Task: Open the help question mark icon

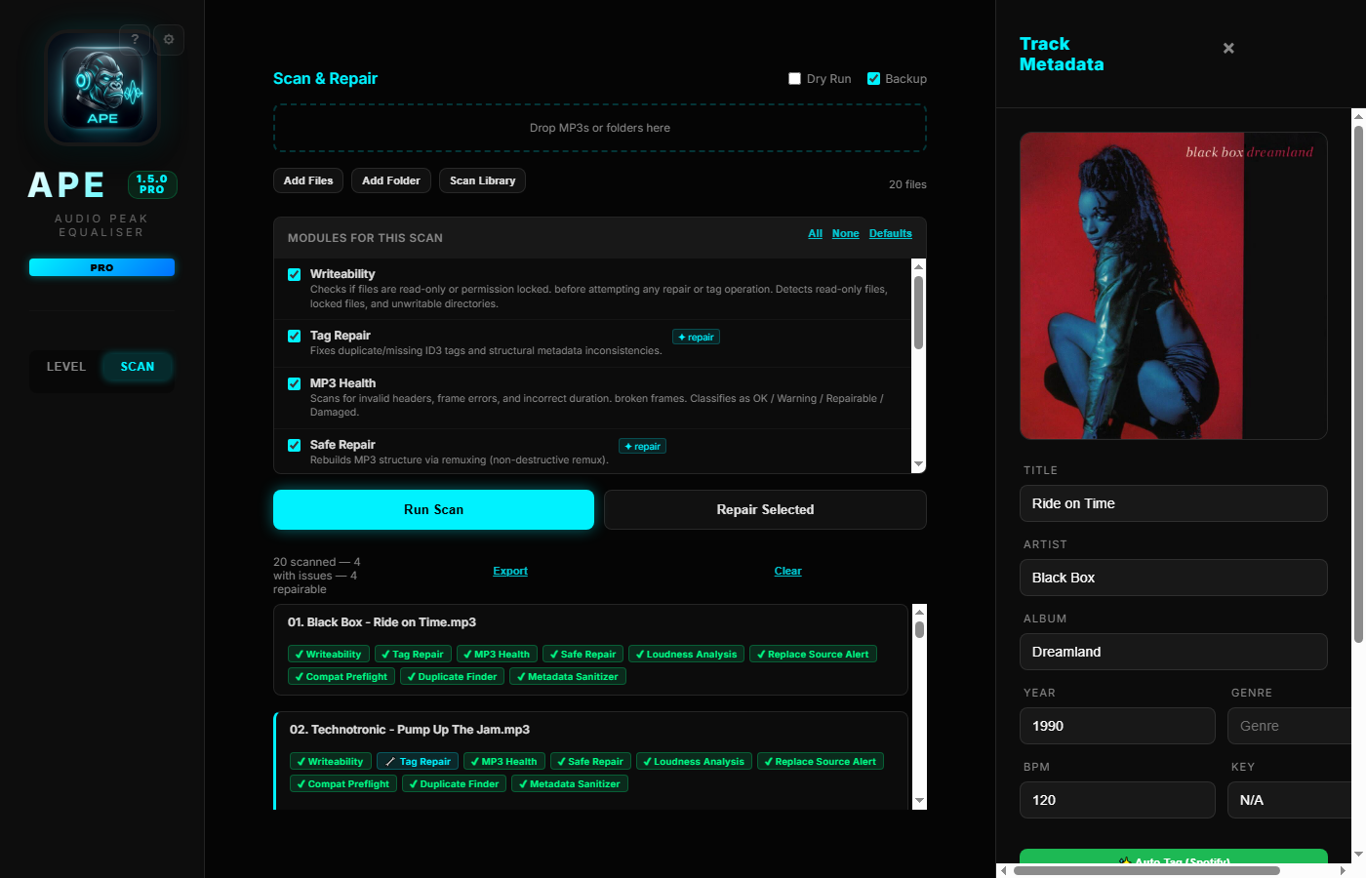Action: click(135, 40)
